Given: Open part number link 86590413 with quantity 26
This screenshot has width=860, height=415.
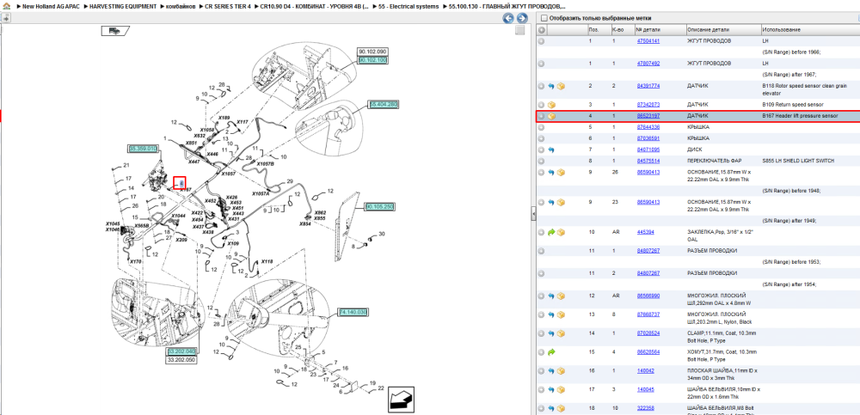Looking at the screenshot, I should pos(648,172).
